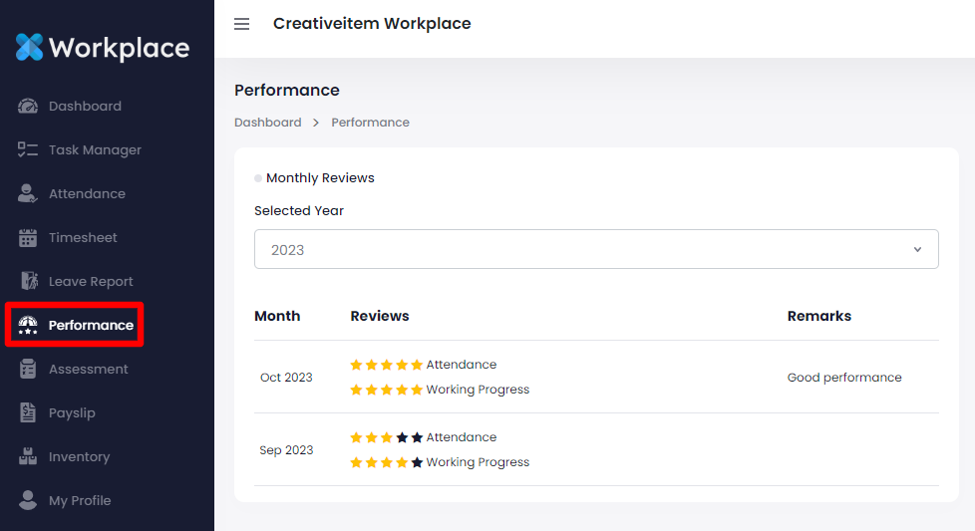Click the Good performance remark text

point(844,378)
